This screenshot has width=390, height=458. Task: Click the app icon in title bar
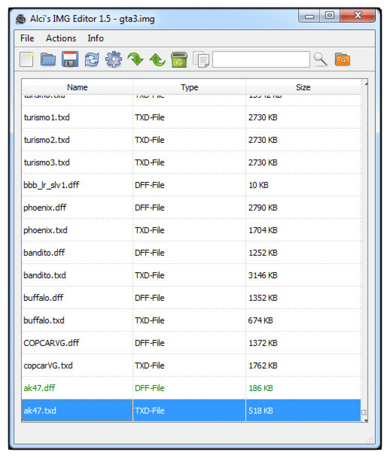point(21,19)
